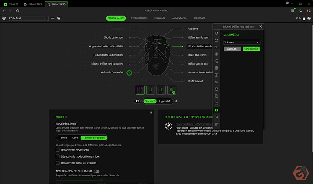Open the Windows shortcuts function category
Viewport: 313px width, 184px height.
click(217, 117)
